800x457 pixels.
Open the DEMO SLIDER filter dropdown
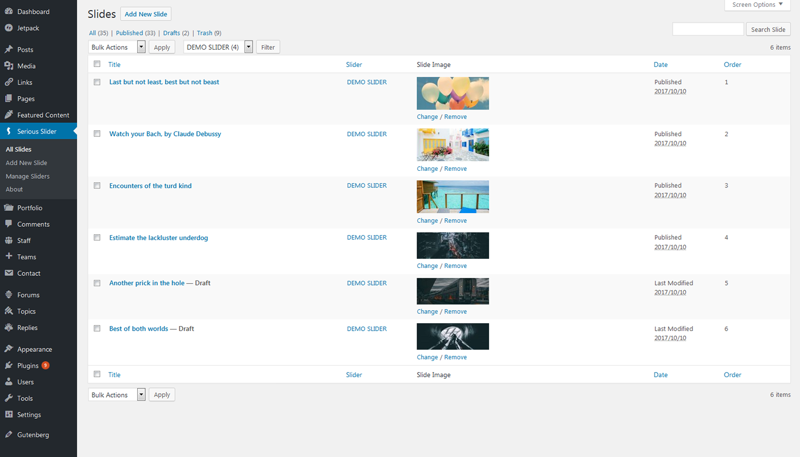218,47
